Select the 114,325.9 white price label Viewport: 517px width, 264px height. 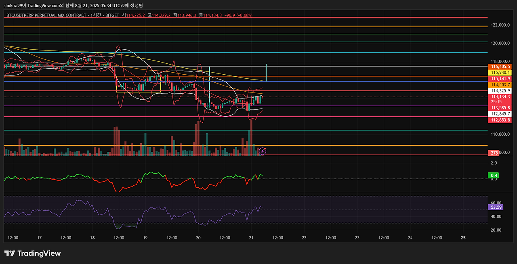click(x=500, y=91)
